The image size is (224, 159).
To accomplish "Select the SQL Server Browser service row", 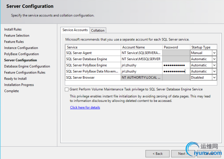I will pyautogui.click(x=93, y=78).
